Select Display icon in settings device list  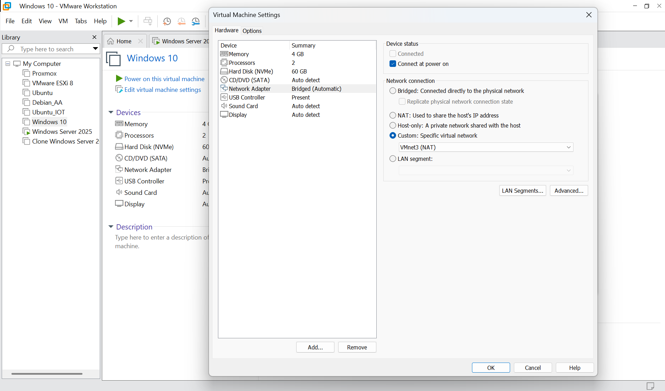224,115
